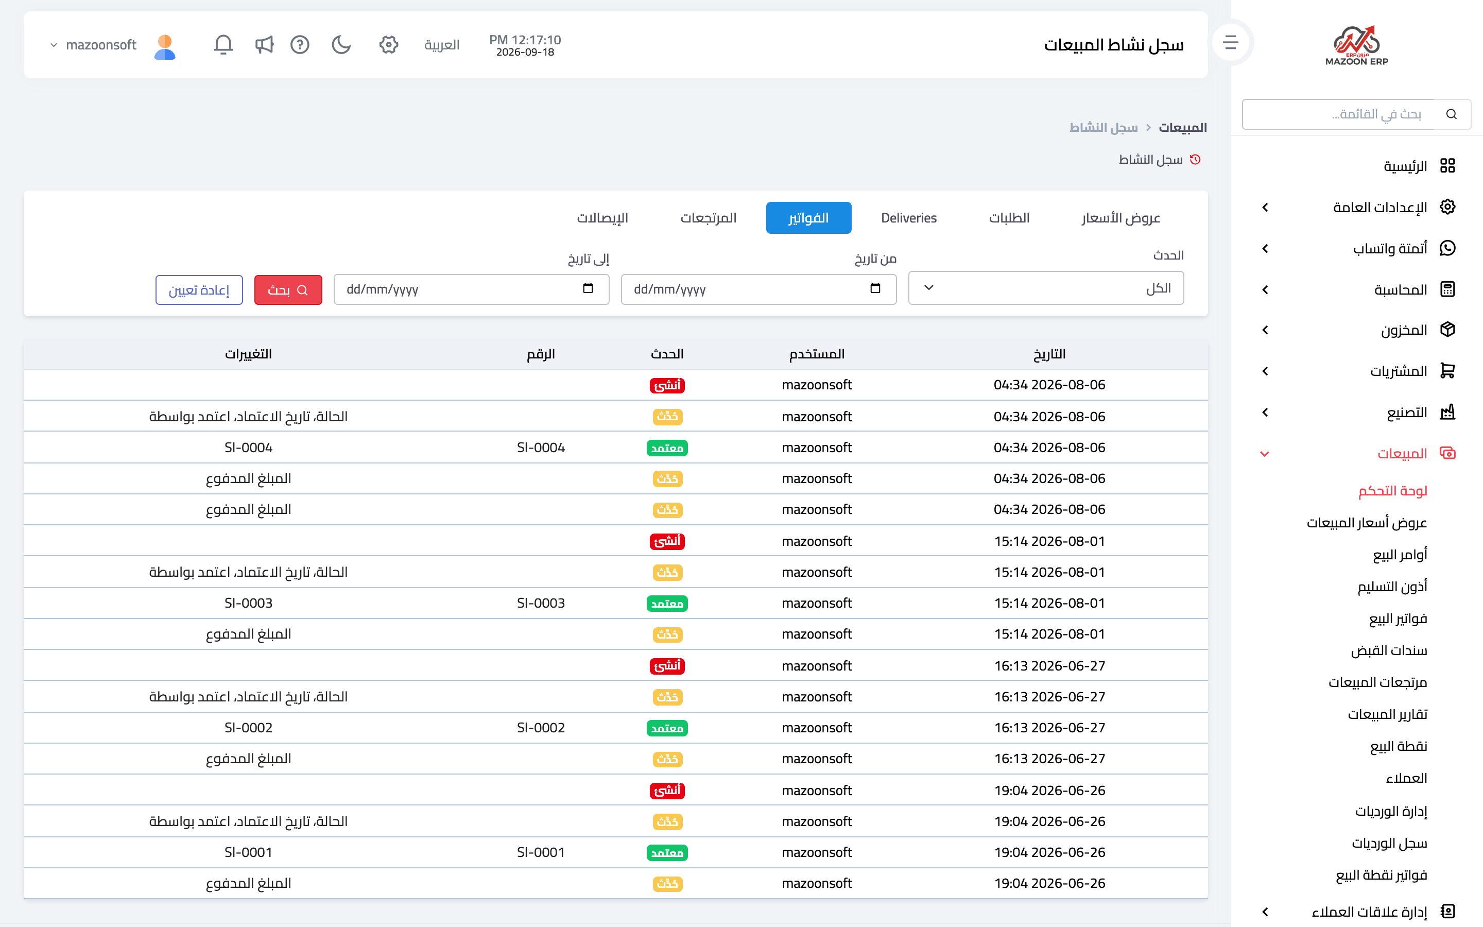Expand إدارة علاقات العملاء chevron

(x=1266, y=912)
